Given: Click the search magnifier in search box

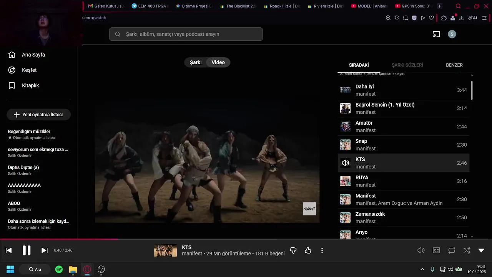Looking at the screenshot, I should point(118,34).
